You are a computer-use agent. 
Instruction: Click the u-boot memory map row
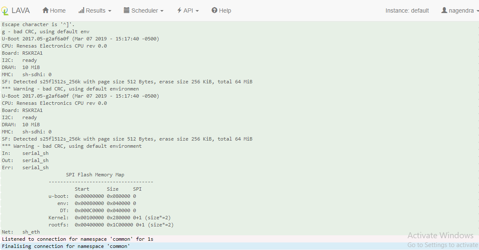click(92, 196)
